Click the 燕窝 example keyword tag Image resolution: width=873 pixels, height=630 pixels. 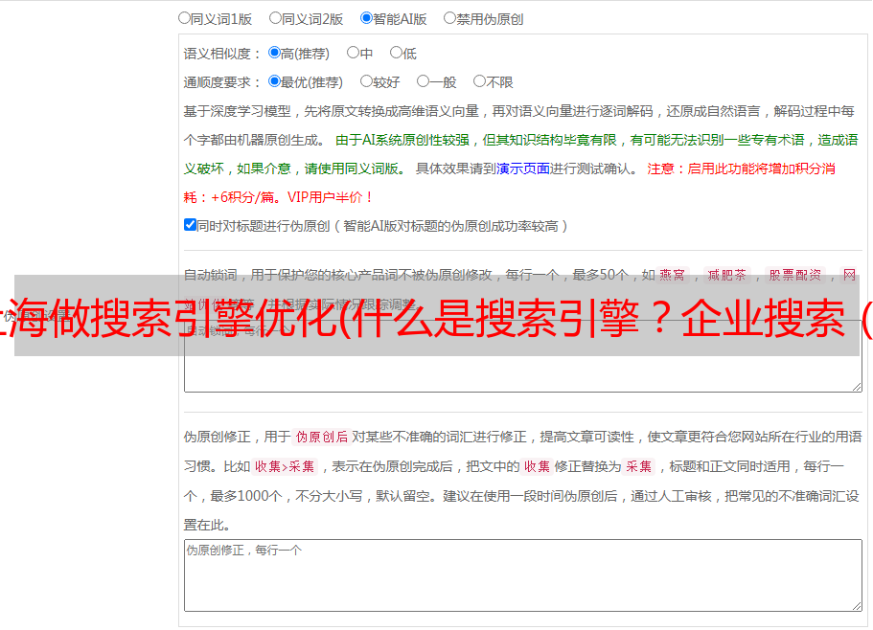click(x=672, y=275)
